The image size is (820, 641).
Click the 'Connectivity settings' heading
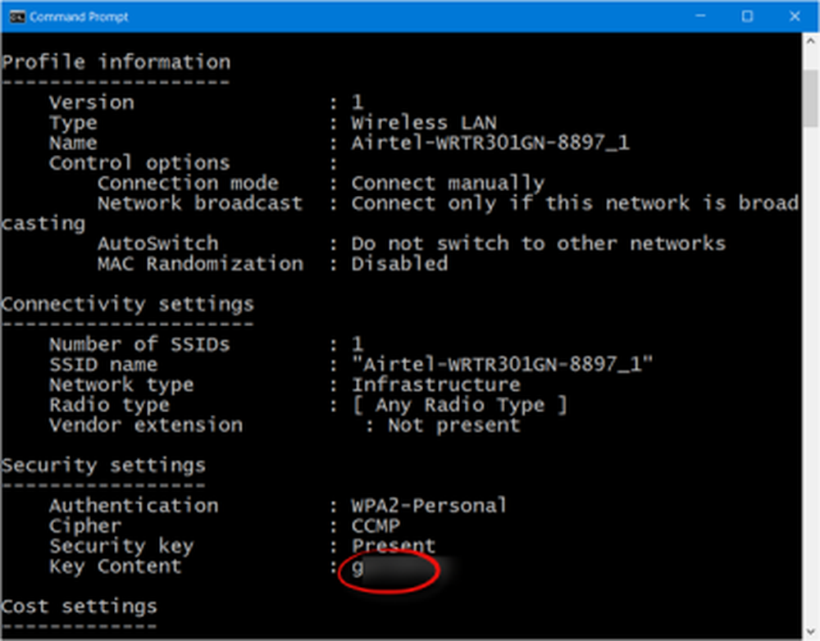[128, 304]
